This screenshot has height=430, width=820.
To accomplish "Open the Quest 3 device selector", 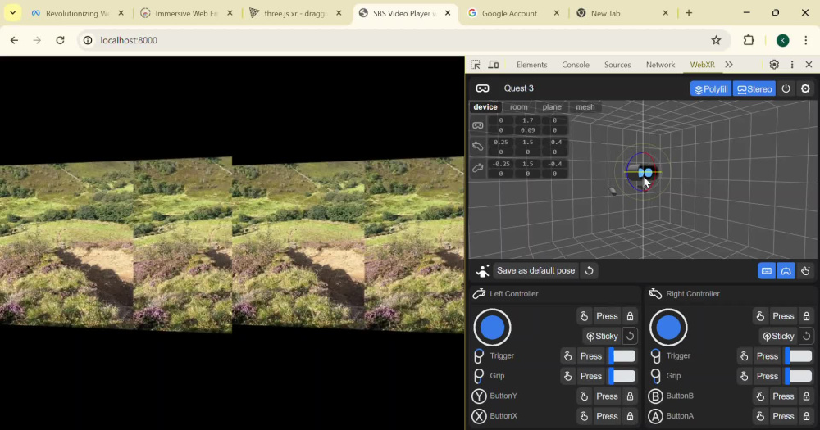I will click(x=519, y=88).
